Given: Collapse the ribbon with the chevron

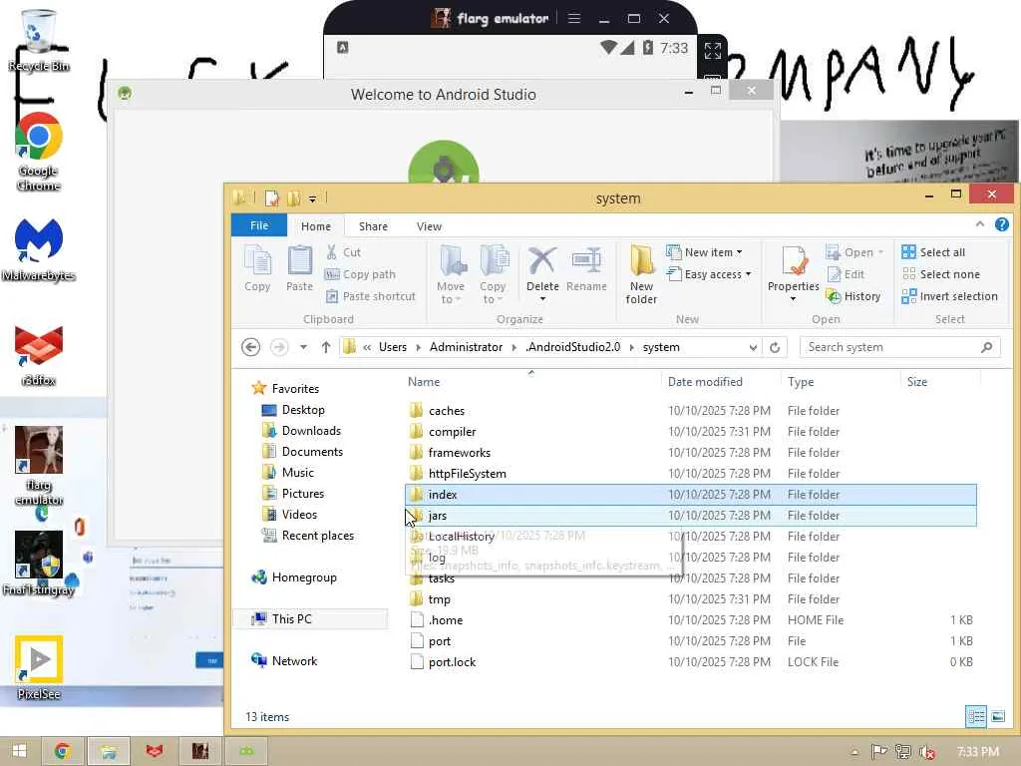Looking at the screenshot, I should [x=980, y=224].
